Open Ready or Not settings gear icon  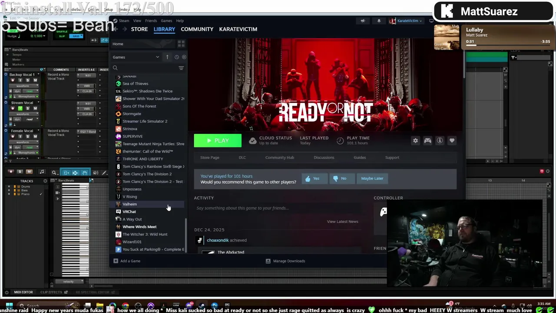coord(415,140)
